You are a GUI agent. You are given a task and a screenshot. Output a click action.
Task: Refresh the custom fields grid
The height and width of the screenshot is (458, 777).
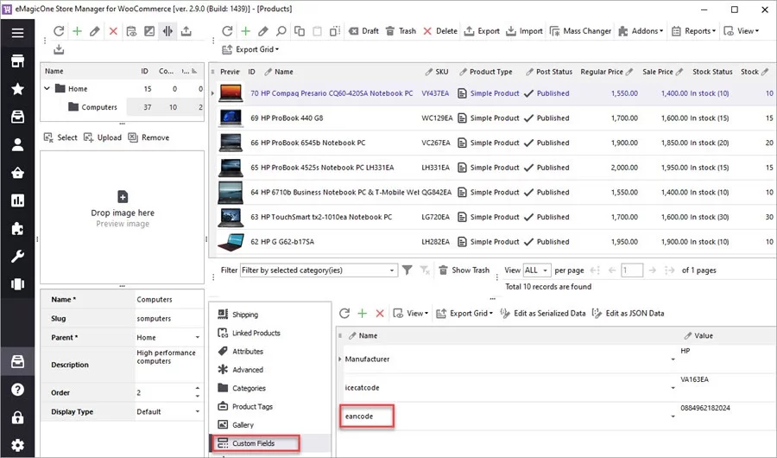tap(344, 313)
